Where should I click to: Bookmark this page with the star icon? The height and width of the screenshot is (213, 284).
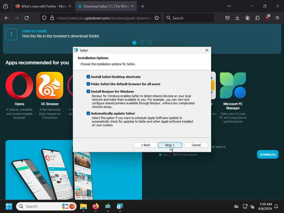click(157, 18)
